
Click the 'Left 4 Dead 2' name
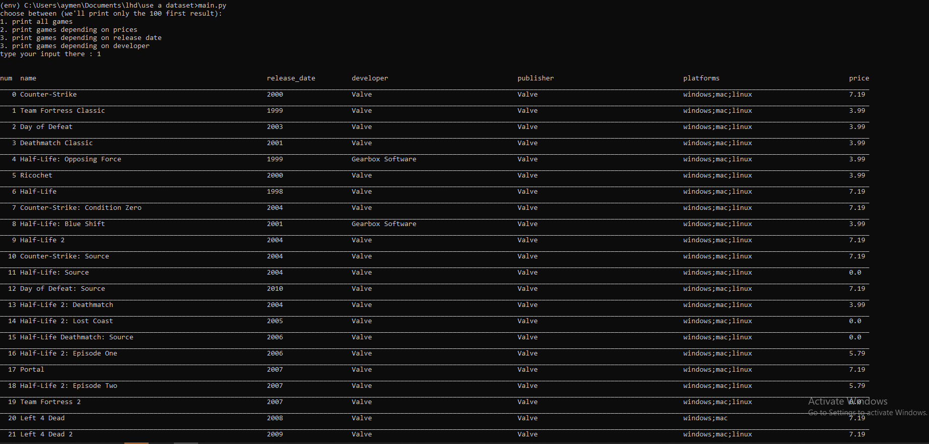[x=47, y=434]
